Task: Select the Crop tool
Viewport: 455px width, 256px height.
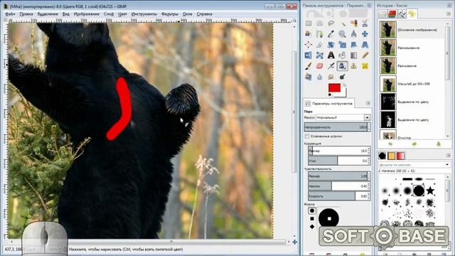Action: (x=320, y=45)
